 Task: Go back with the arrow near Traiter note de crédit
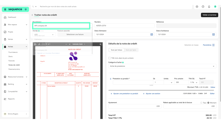(32, 15)
